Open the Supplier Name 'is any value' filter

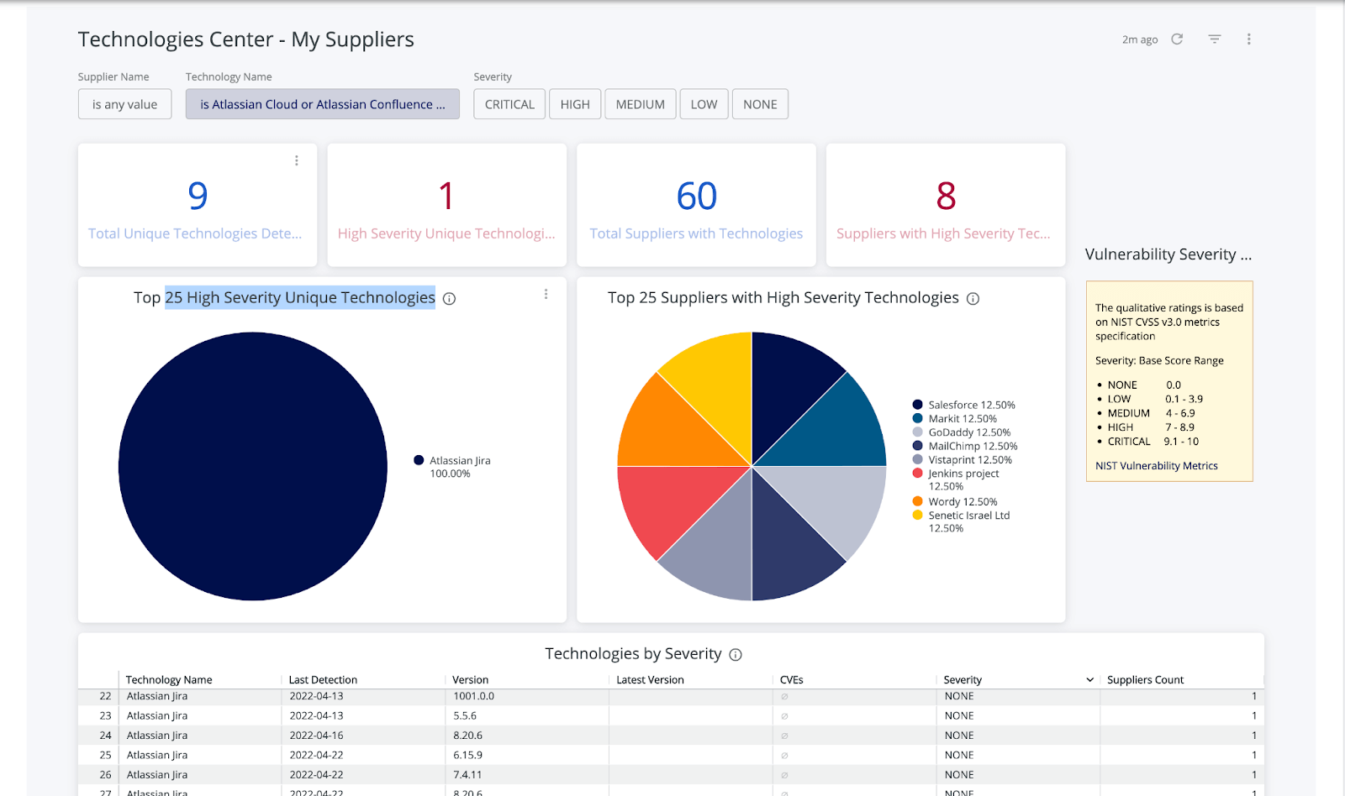click(x=124, y=104)
